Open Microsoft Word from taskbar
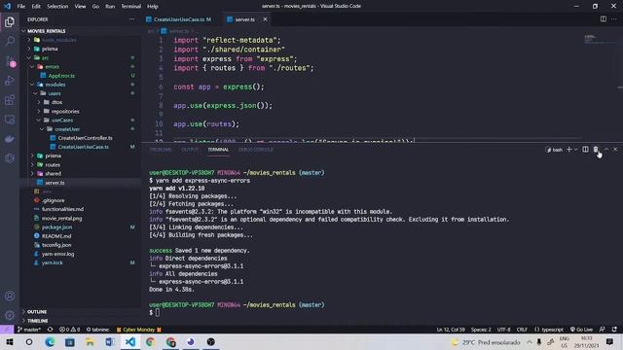The height and width of the screenshot is (350, 623). tap(110, 342)
